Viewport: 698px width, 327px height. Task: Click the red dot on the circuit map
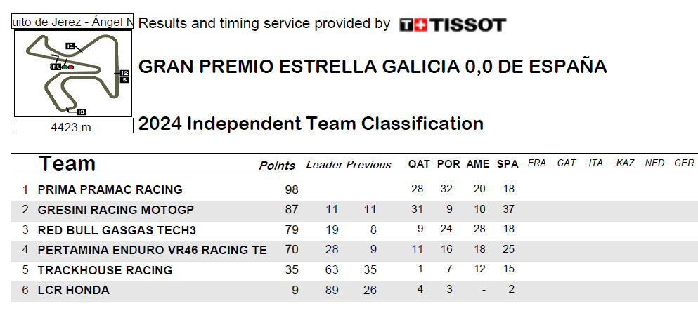(x=71, y=67)
